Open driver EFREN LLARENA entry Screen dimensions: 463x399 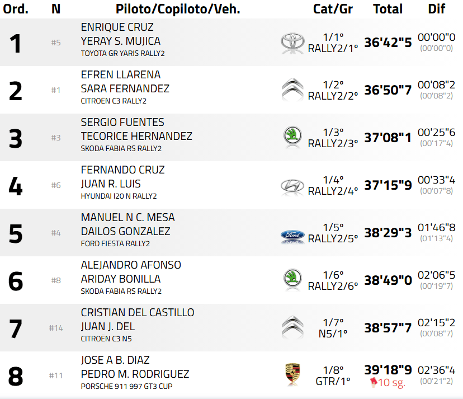coord(121,75)
